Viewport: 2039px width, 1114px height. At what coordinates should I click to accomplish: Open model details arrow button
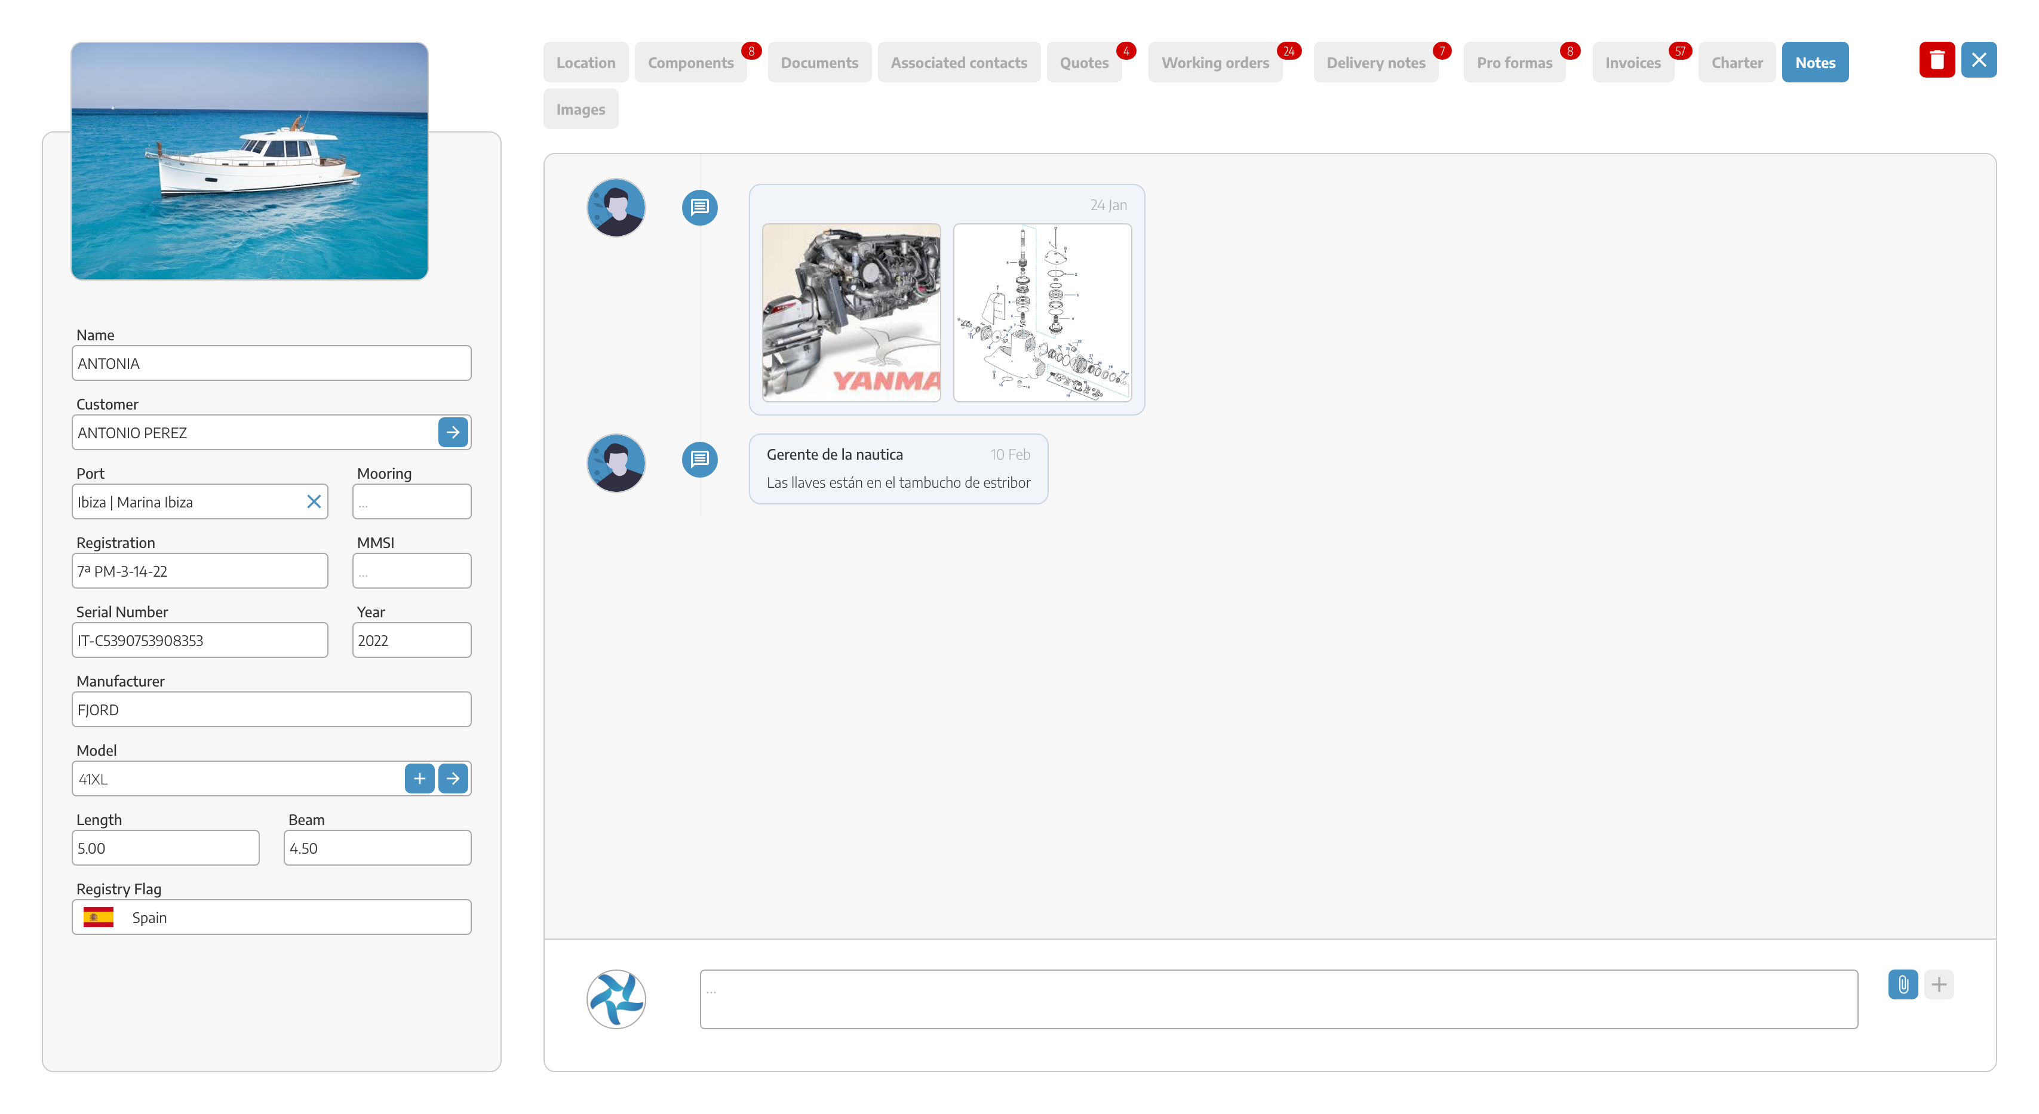[453, 778]
